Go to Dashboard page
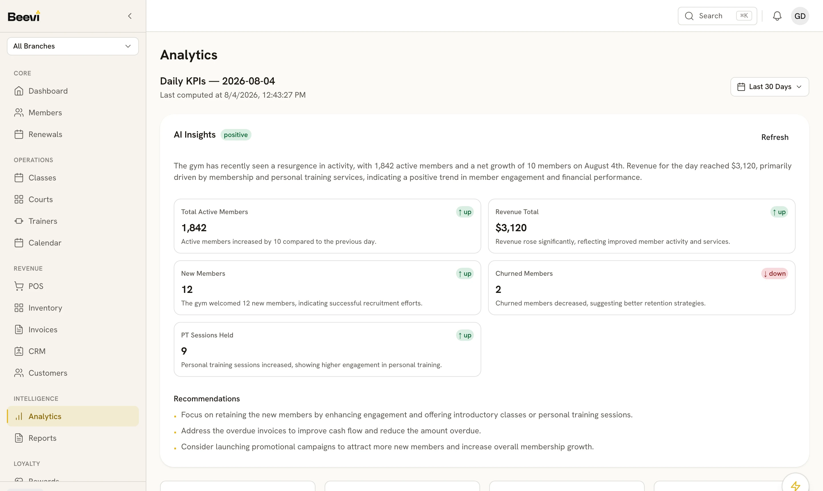This screenshot has height=491, width=823. tap(73, 91)
